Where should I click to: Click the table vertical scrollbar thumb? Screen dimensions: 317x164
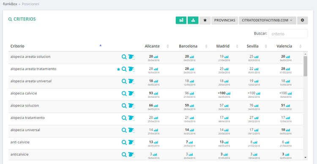[x=305, y=66]
